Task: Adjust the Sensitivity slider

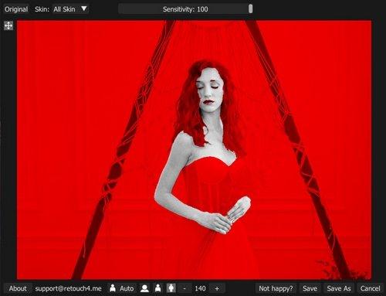Action: pyautogui.click(x=185, y=9)
